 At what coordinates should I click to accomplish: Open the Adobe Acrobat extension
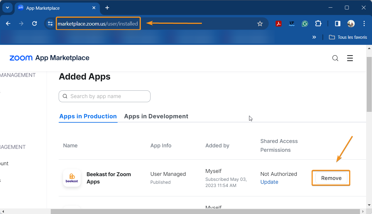point(279,24)
